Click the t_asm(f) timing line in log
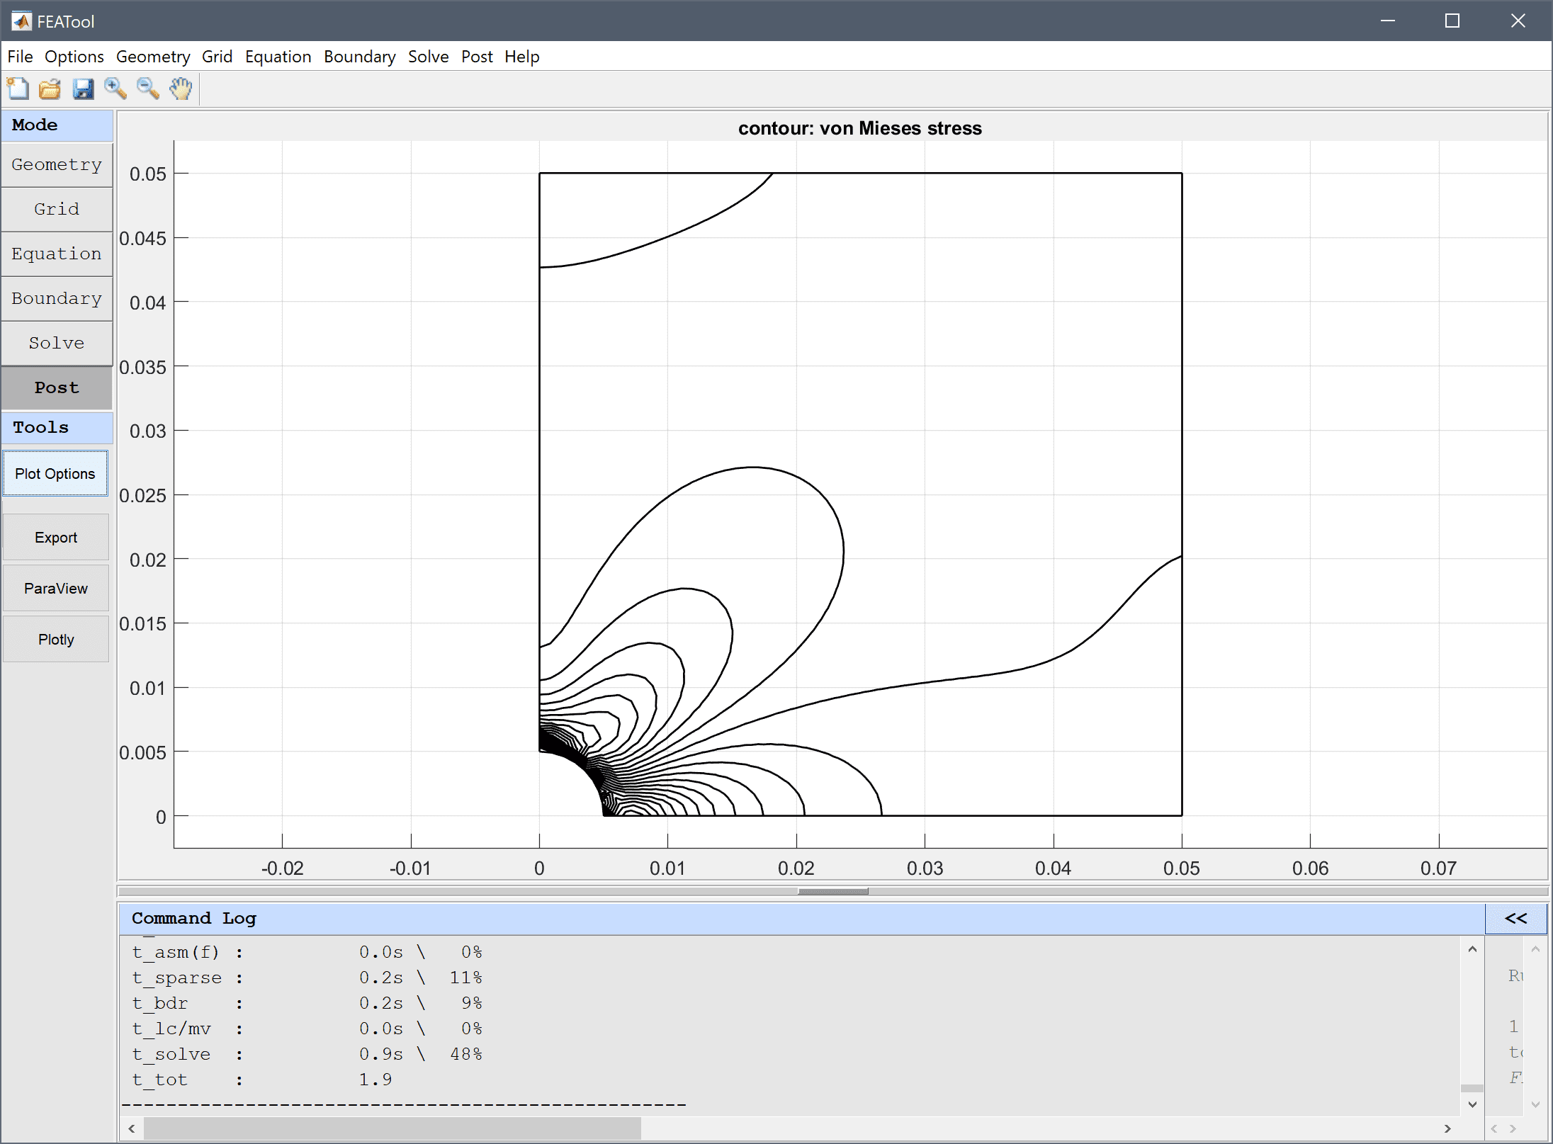1553x1144 pixels. (307, 952)
